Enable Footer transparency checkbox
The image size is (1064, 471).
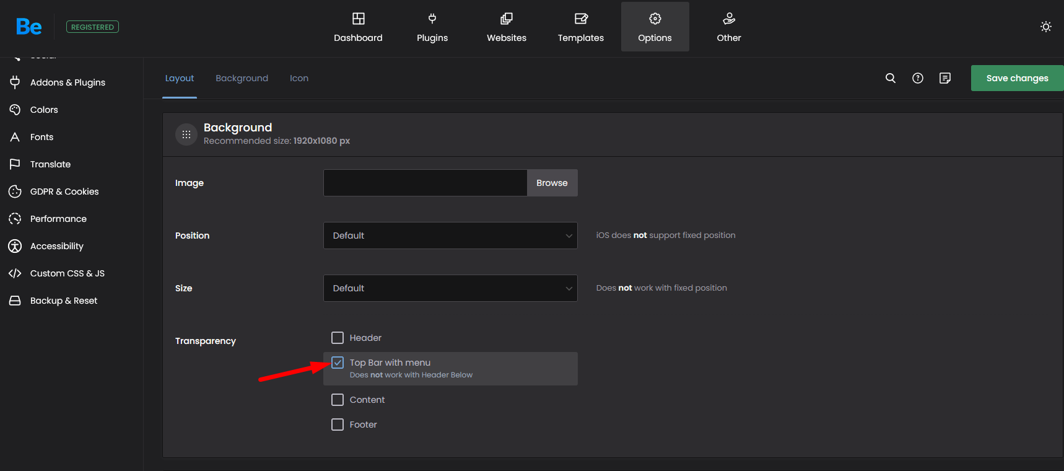point(338,425)
